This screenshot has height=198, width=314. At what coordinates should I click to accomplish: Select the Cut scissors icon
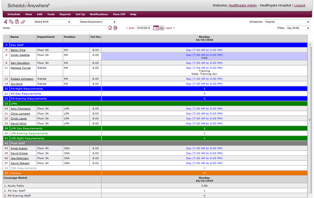(5, 22)
